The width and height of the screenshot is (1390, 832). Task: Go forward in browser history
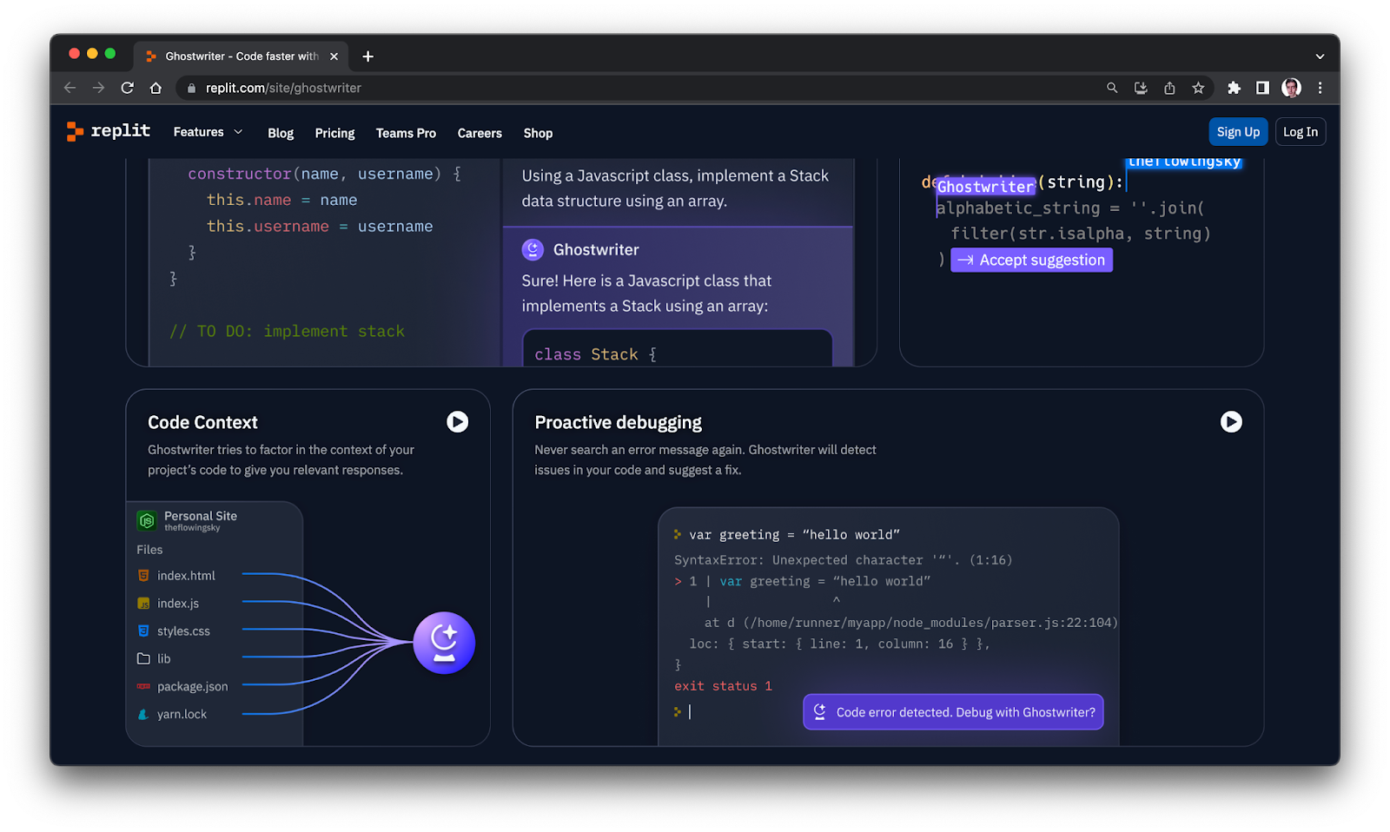point(98,88)
